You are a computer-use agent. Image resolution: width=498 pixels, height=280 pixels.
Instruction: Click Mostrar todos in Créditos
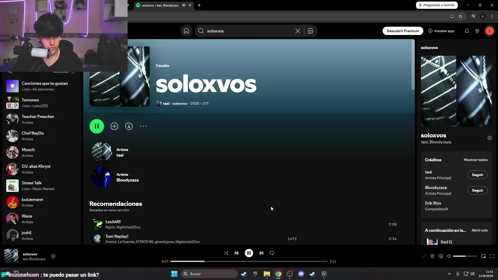coord(475,160)
